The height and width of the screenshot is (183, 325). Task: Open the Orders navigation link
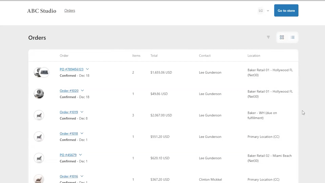[x=70, y=11]
